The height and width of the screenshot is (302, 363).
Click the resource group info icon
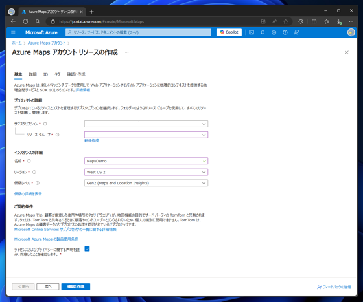coord(58,135)
